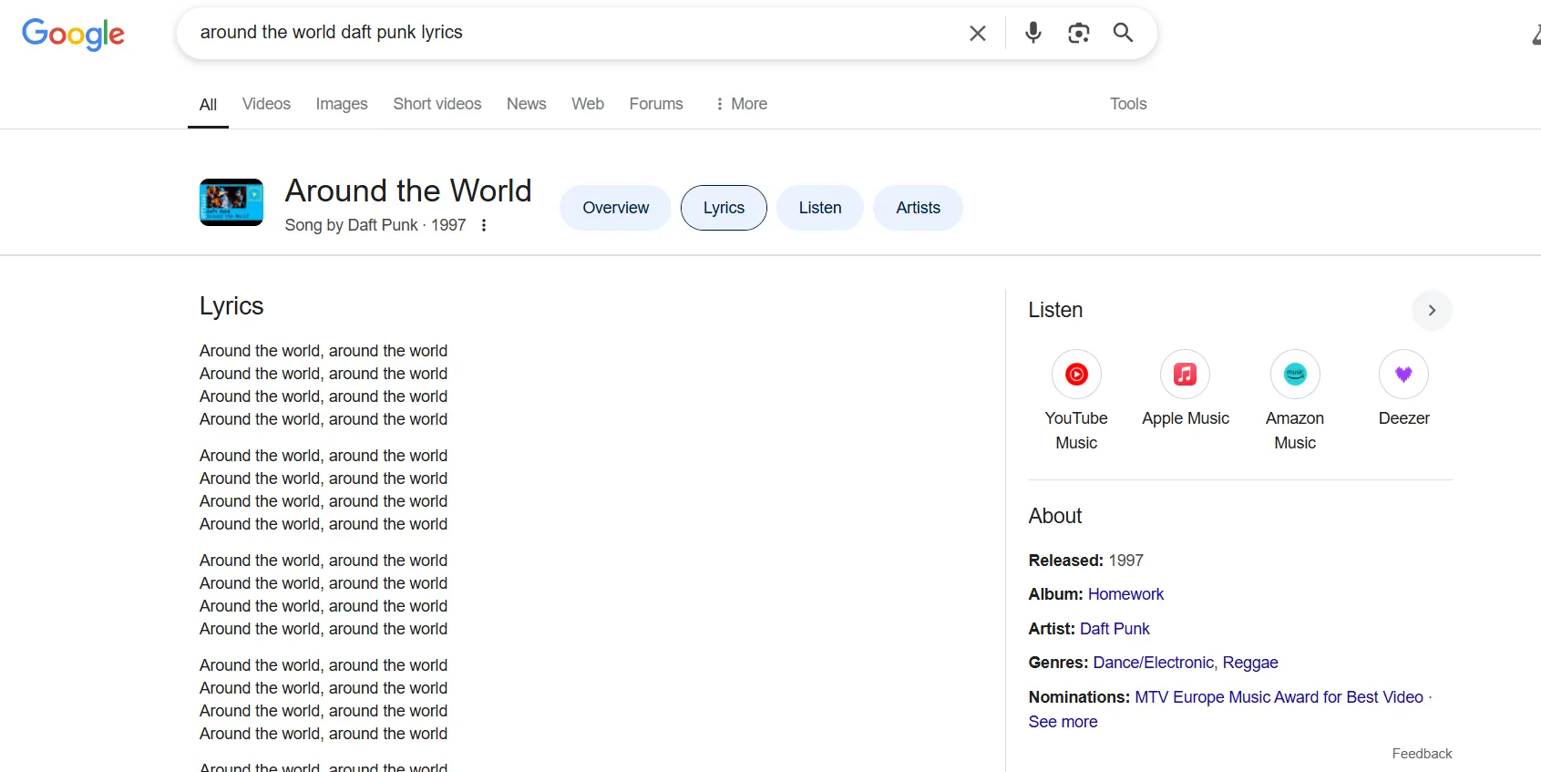Select the Overview chip
1541x772 pixels.
point(615,208)
